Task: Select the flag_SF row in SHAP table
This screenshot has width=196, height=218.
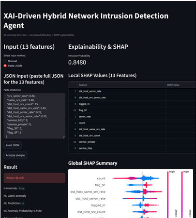Action: pos(132,110)
